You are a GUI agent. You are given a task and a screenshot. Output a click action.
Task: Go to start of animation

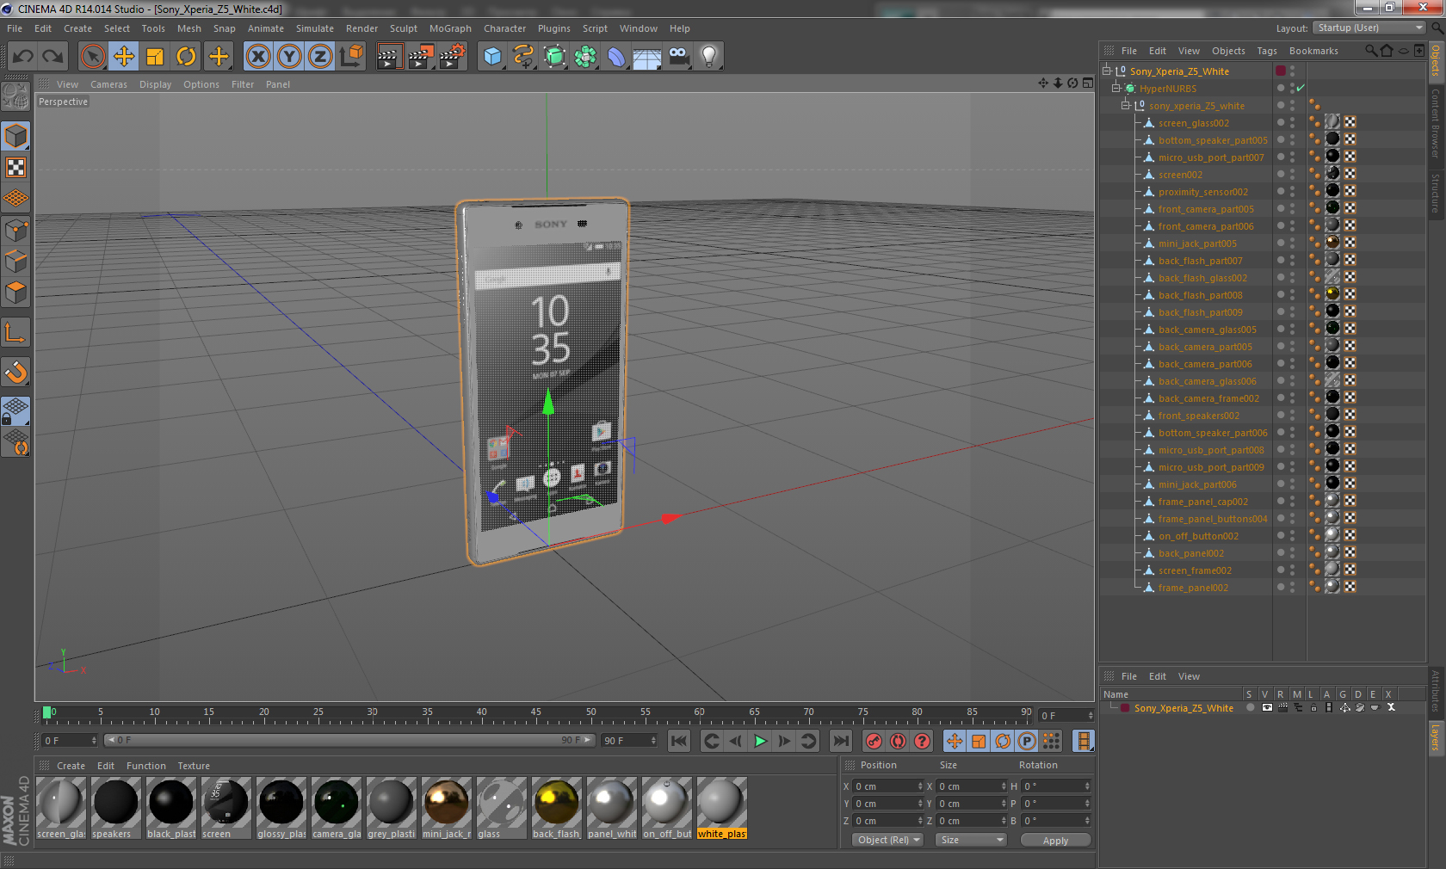coord(679,741)
